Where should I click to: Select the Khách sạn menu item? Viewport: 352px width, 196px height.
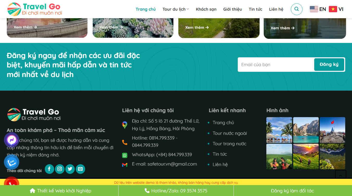(206, 9)
